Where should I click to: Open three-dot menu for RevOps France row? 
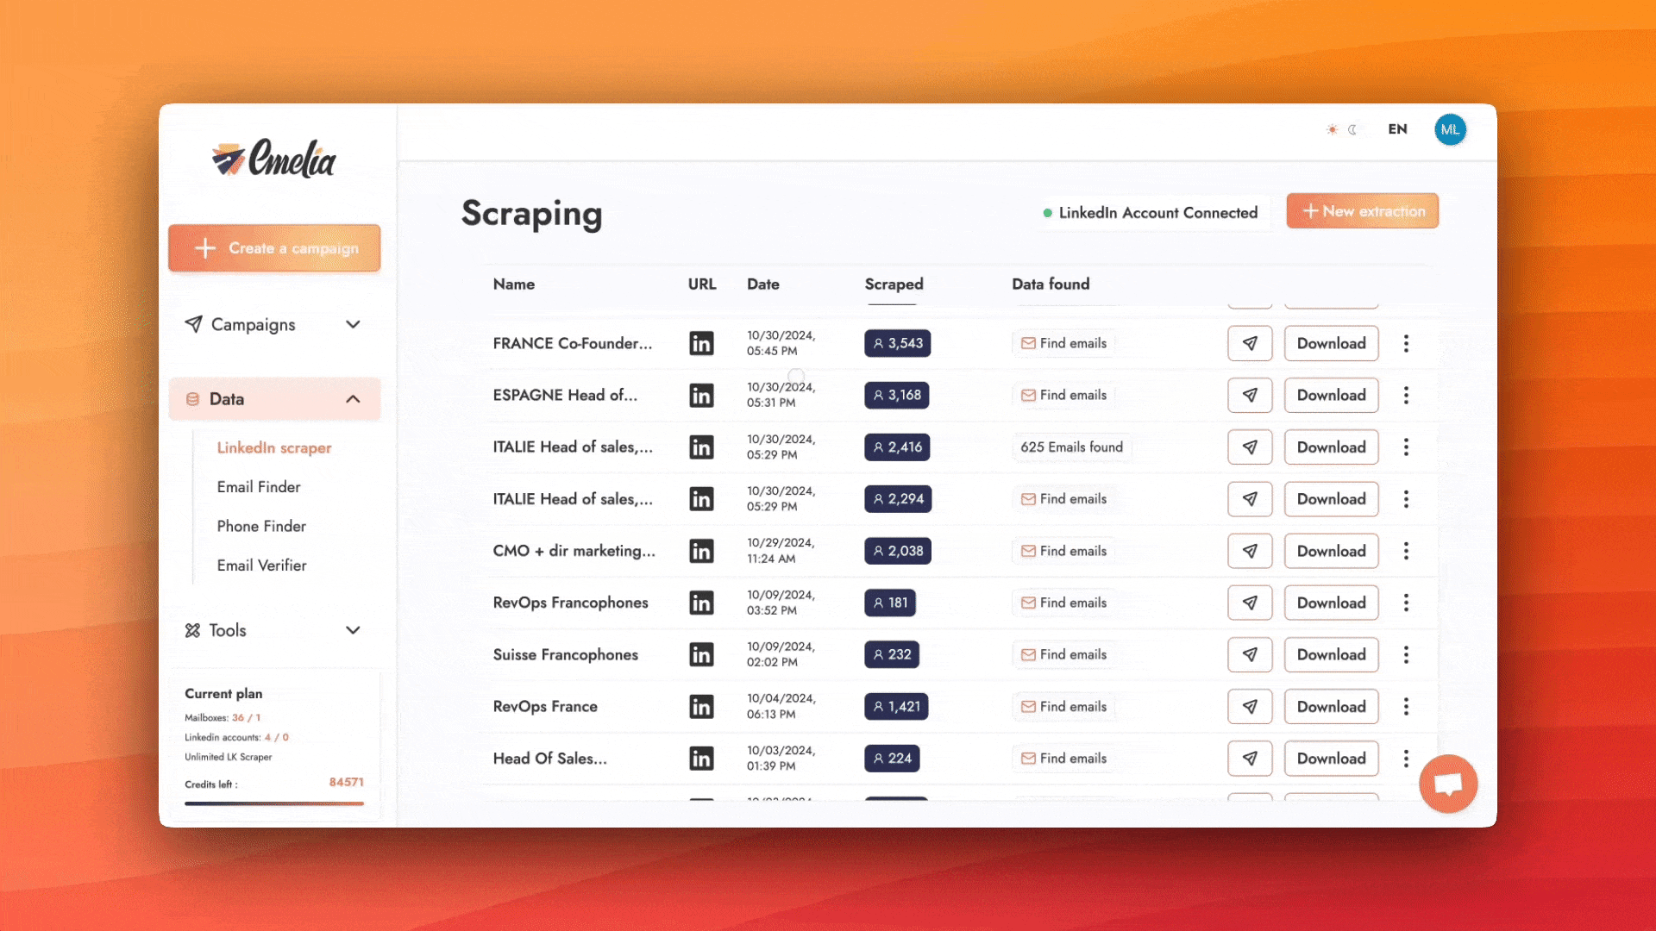[x=1406, y=707]
